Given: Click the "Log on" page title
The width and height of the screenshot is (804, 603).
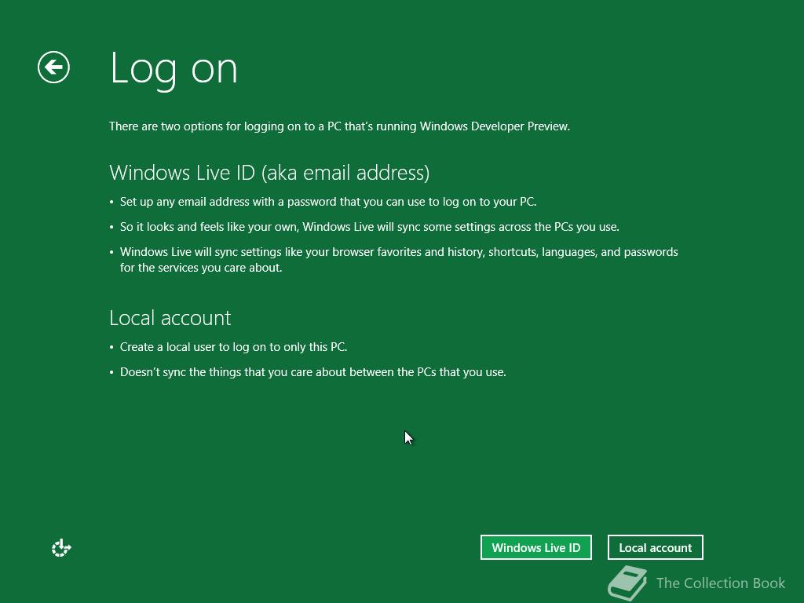Looking at the screenshot, I should click(x=174, y=69).
